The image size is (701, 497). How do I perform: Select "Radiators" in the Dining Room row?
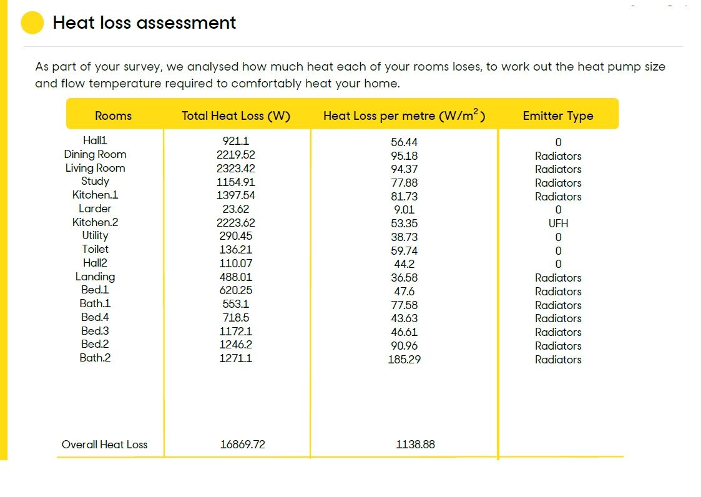559,156
